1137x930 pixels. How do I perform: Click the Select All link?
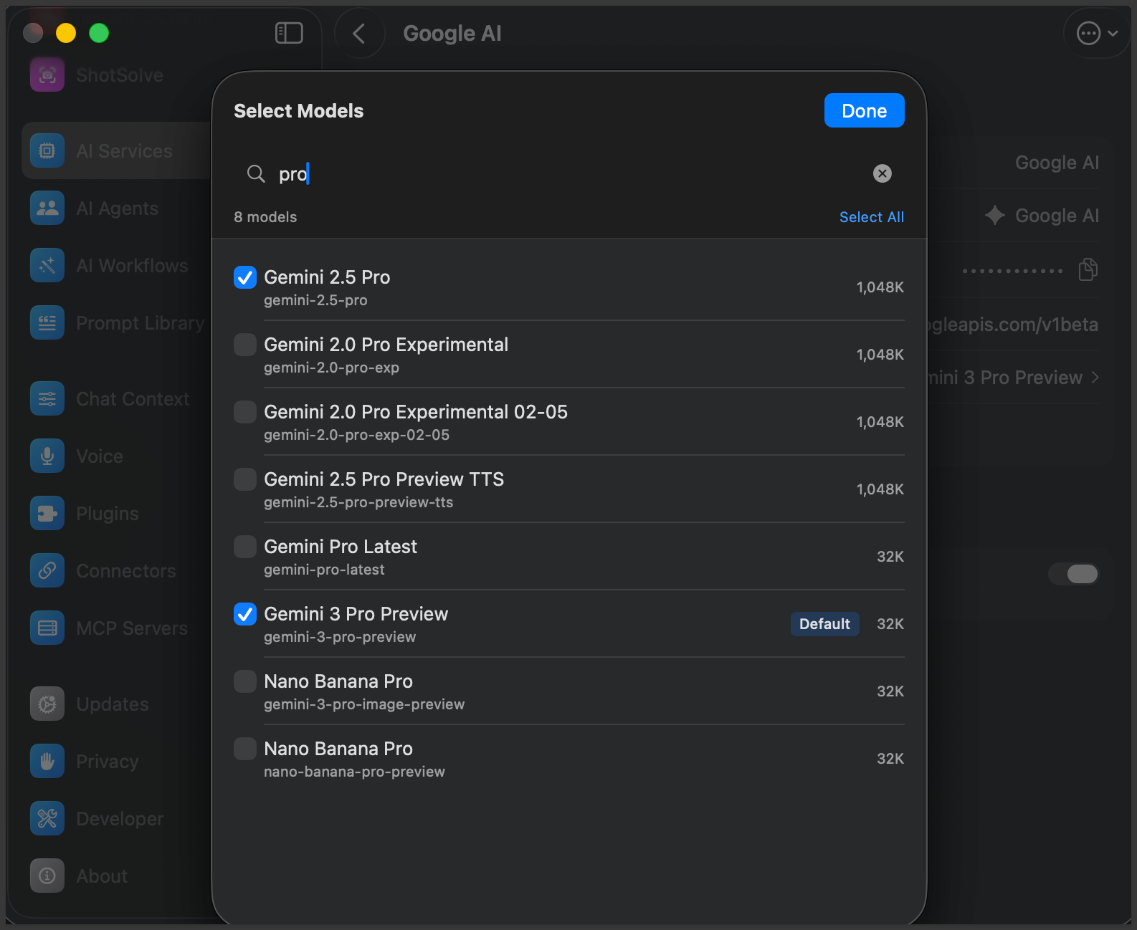pos(872,217)
